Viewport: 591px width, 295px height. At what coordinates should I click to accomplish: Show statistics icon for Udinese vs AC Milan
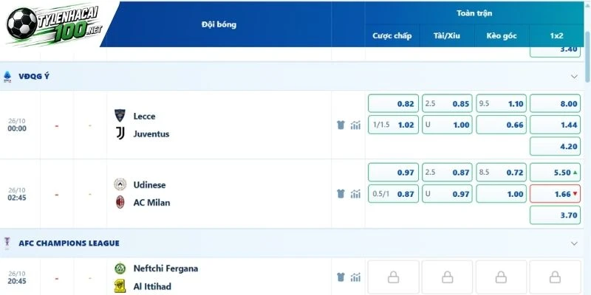click(355, 194)
